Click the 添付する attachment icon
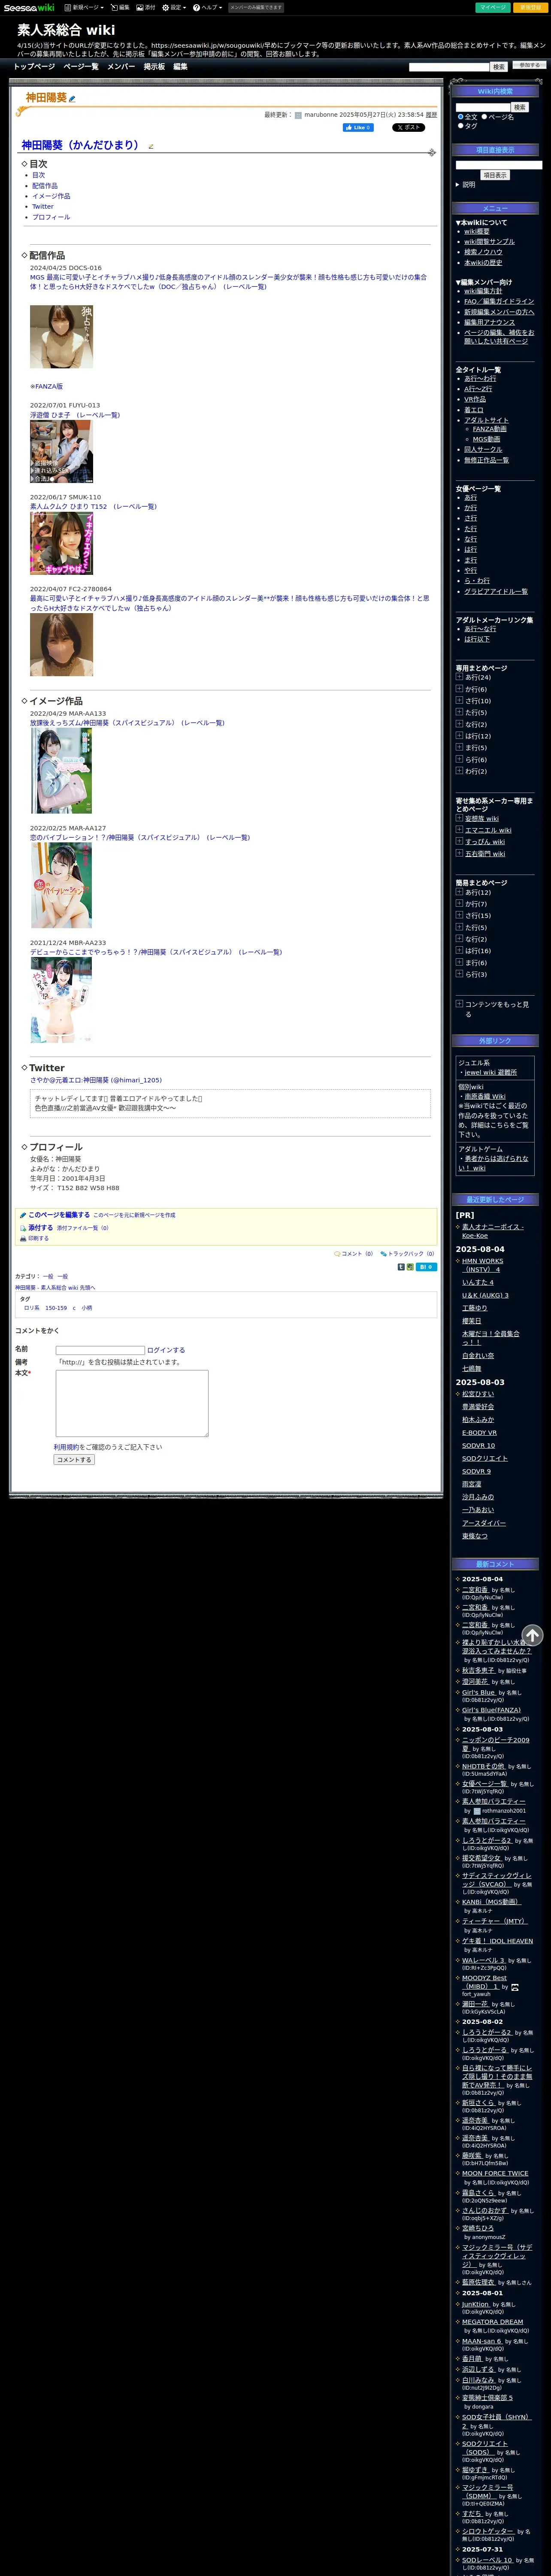This screenshot has width=551, height=2576. coord(23,1227)
